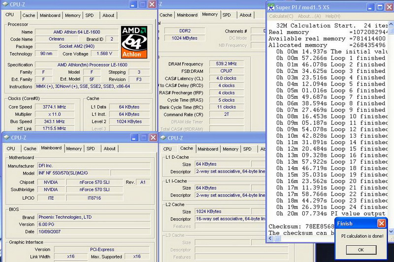Viewport: 394px width, 262px height.
Task: Switch to SPD tab in Memory CPU-Z window
Action: tap(227, 15)
